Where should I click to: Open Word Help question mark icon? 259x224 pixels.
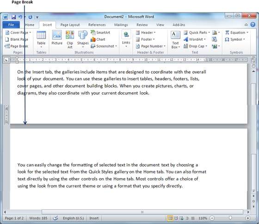click(253, 25)
